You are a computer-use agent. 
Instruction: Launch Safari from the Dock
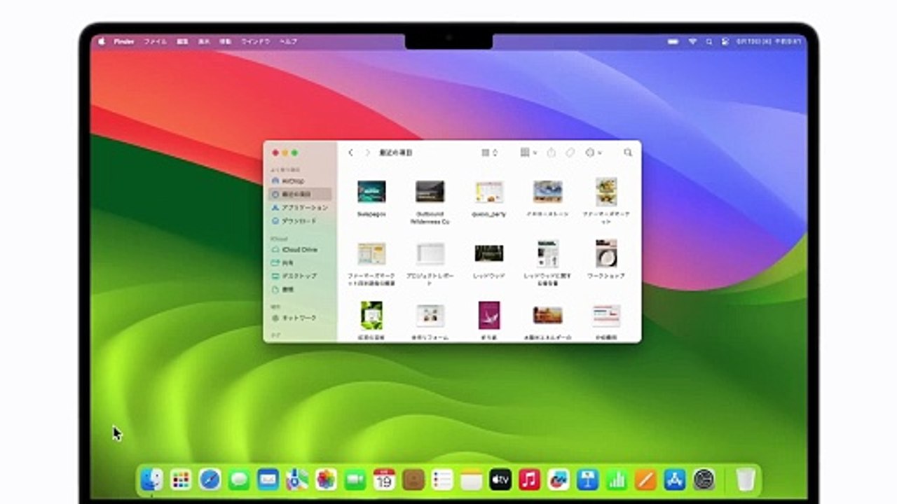pos(210,479)
